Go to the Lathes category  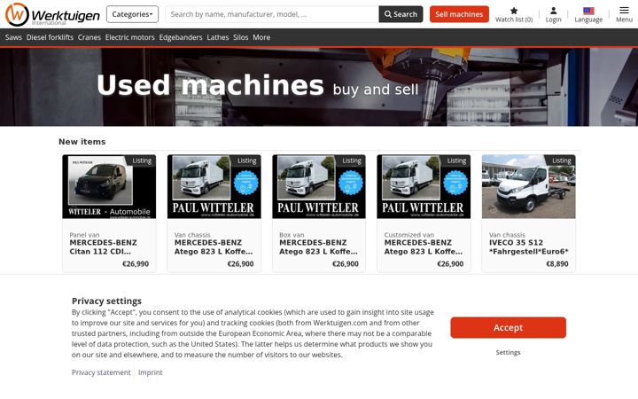click(x=218, y=37)
